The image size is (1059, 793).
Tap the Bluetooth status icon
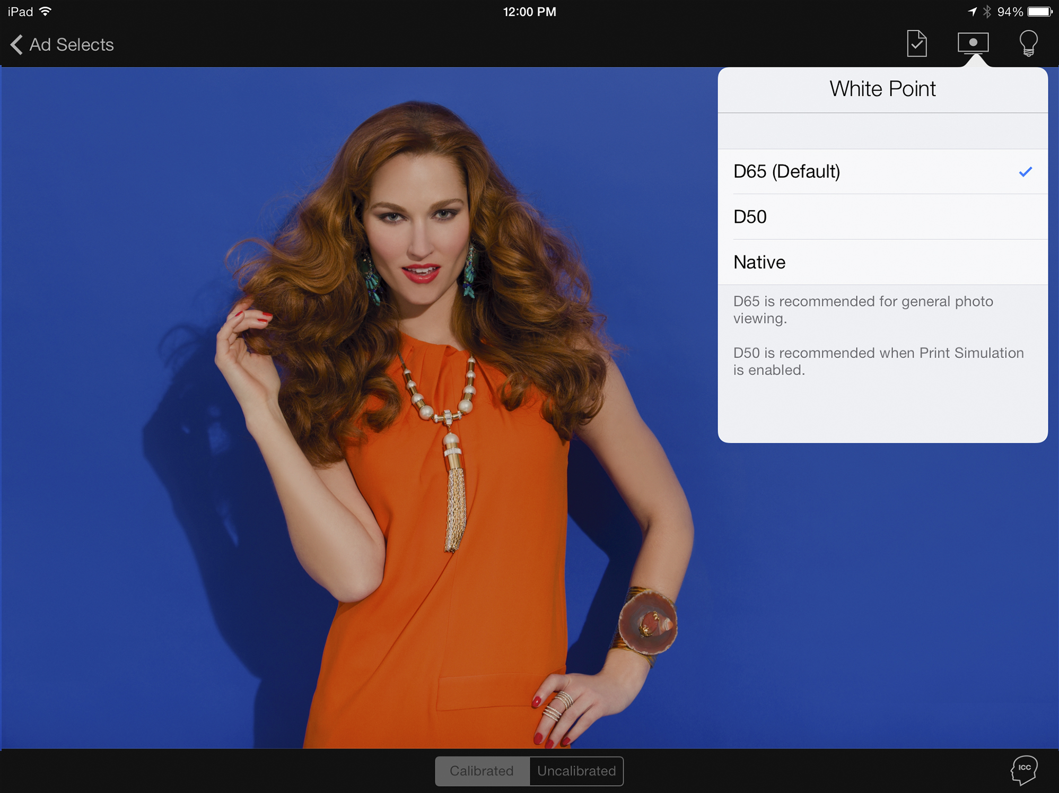pyautogui.click(x=987, y=12)
